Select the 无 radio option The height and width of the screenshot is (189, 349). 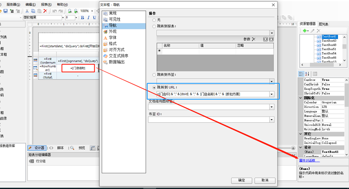click(x=153, y=20)
